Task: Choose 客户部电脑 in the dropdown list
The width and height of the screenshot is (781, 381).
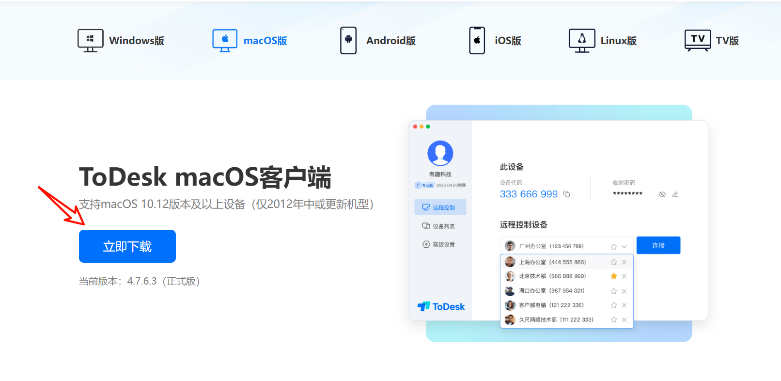Action: pyautogui.click(x=551, y=305)
